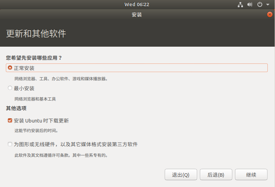Go back with the 后退(B) button
Viewport: 275px width, 187px height.
click(x=216, y=175)
